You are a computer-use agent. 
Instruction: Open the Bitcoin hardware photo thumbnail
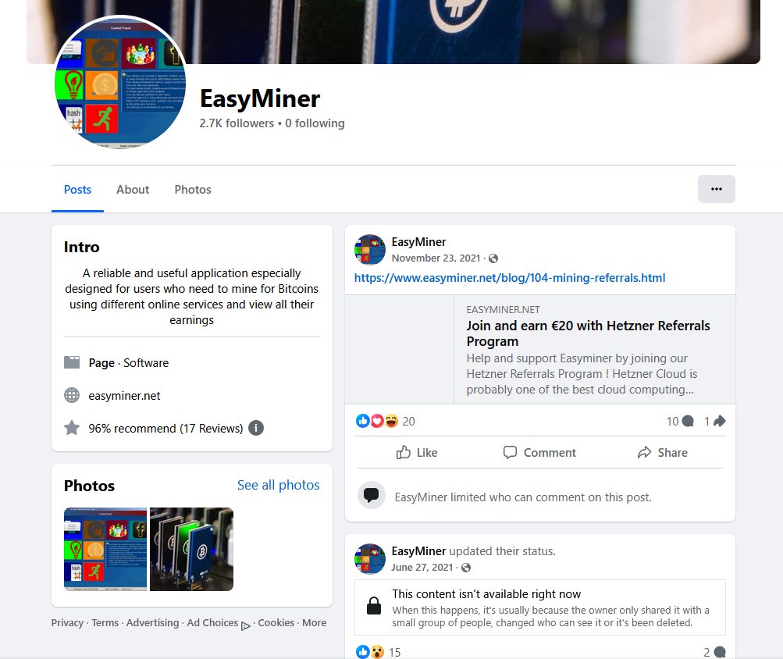point(191,549)
